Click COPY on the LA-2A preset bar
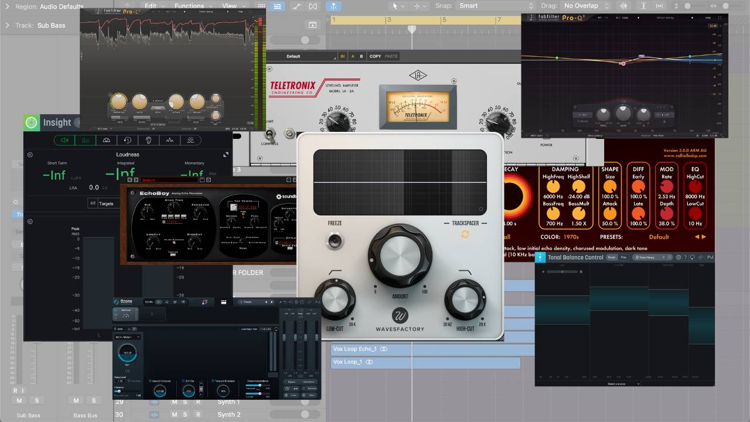 tap(375, 56)
